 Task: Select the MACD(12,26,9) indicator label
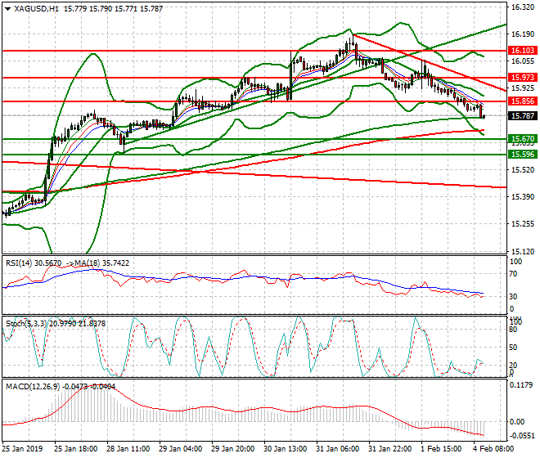[33, 386]
